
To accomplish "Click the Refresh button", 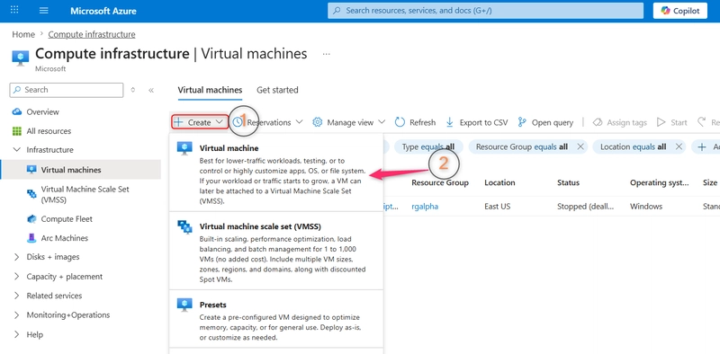I will point(415,122).
